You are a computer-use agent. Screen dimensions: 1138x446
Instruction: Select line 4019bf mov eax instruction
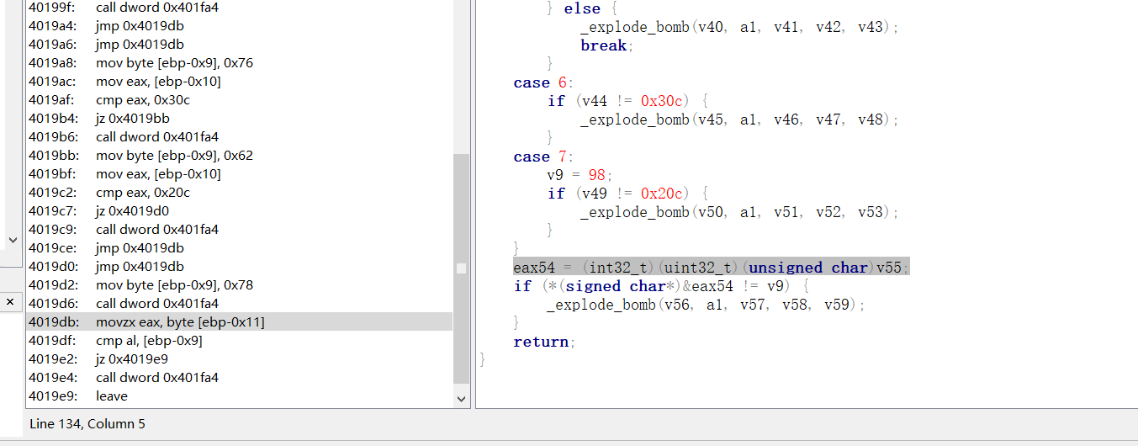click(239, 174)
